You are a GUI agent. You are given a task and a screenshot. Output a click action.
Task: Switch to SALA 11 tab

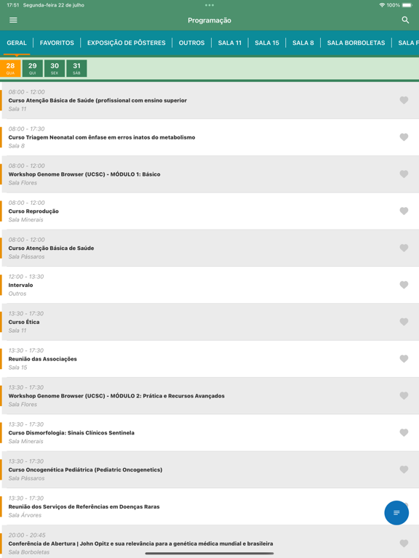[230, 43]
